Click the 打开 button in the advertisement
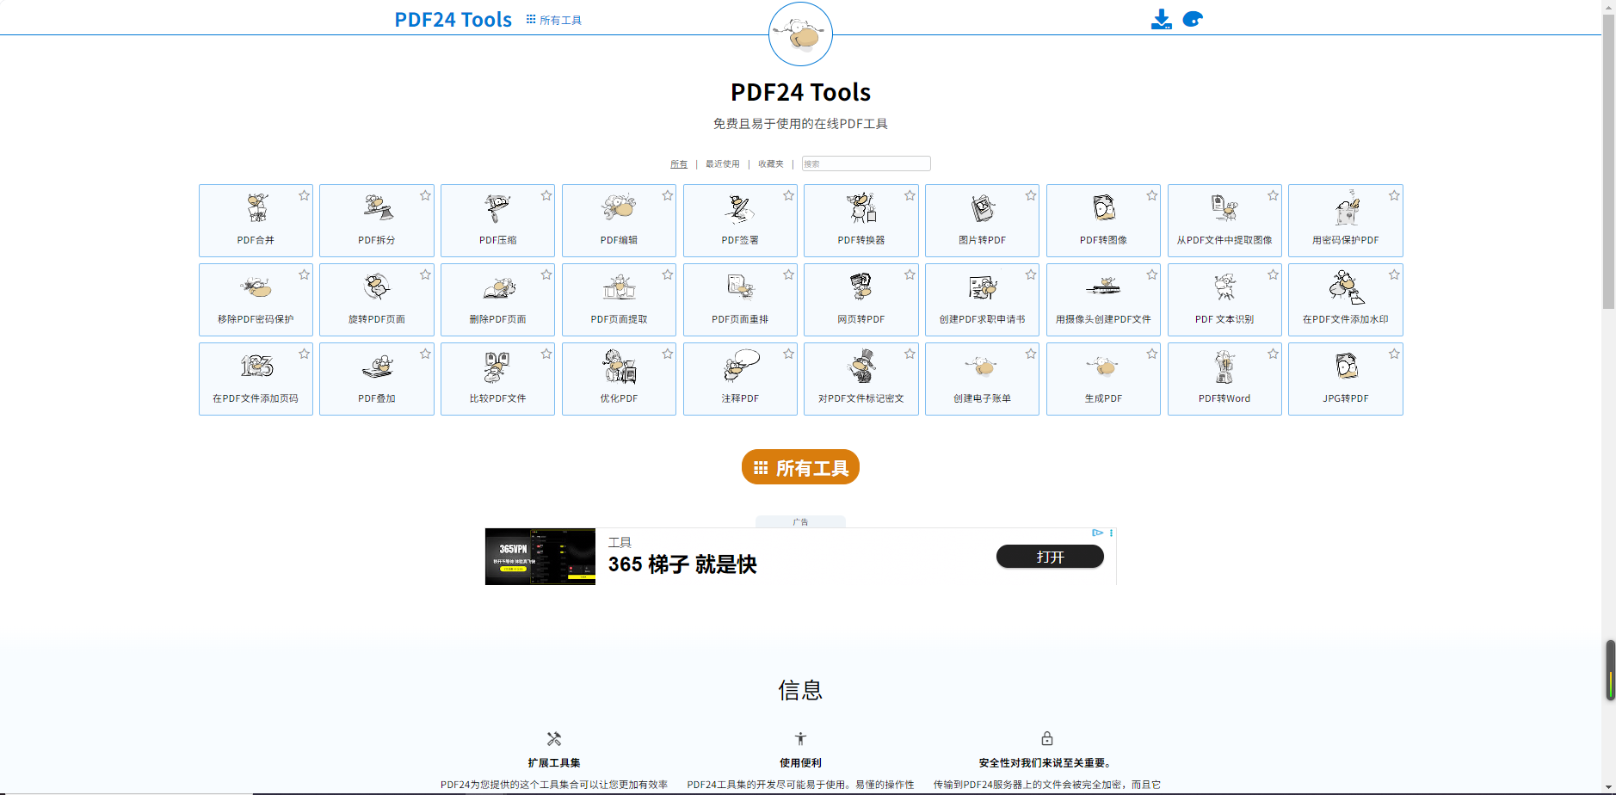The image size is (1616, 795). [1050, 557]
